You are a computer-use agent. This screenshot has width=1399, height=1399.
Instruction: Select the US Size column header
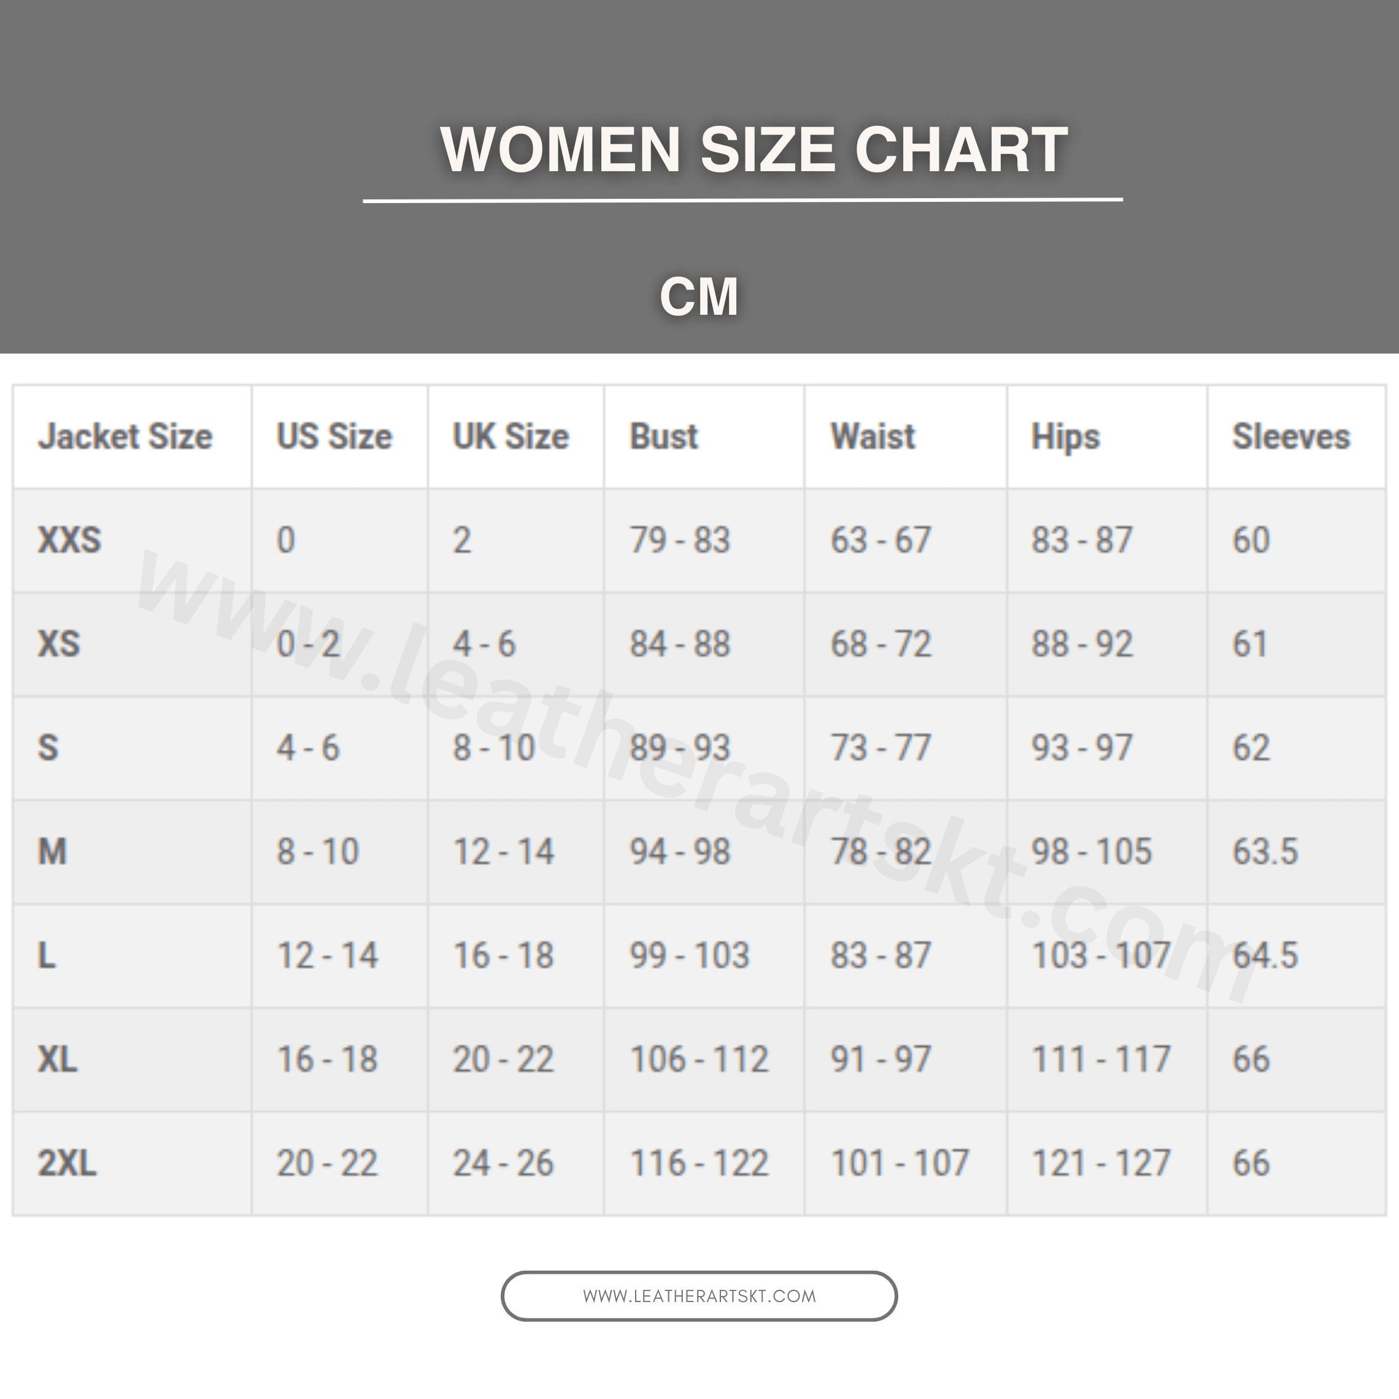[x=334, y=437]
